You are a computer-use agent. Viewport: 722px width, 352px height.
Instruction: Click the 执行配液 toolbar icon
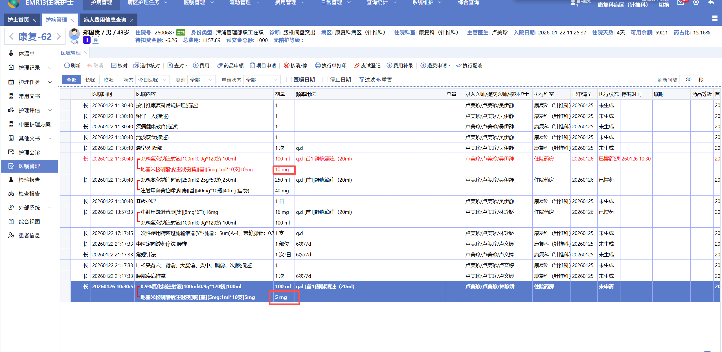point(458,65)
